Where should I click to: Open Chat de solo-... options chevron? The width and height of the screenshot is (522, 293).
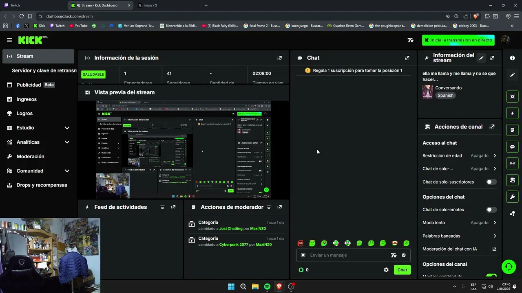(x=495, y=168)
